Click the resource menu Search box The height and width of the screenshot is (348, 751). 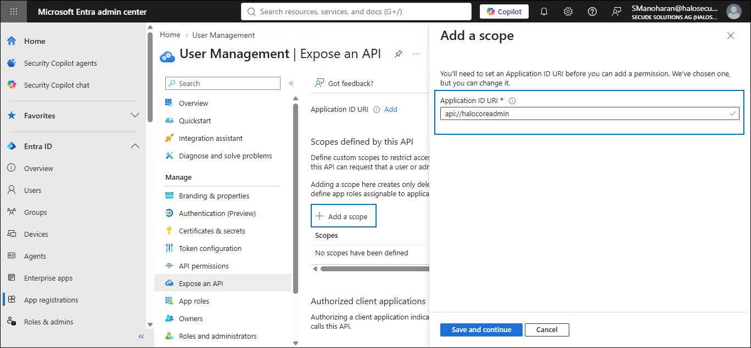[223, 83]
